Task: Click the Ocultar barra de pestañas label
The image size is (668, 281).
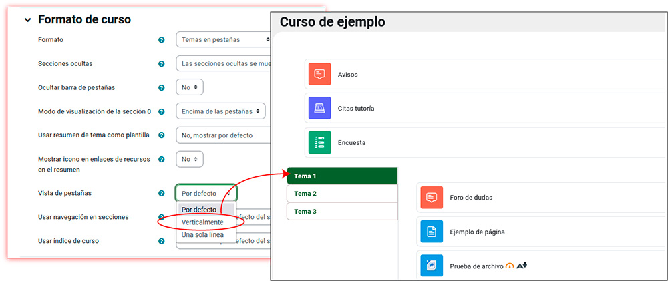Action: pyautogui.click(x=76, y=87)
